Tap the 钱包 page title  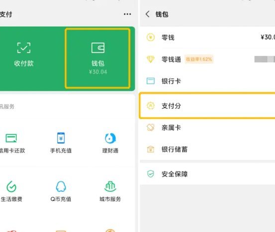tap(162, 14)
